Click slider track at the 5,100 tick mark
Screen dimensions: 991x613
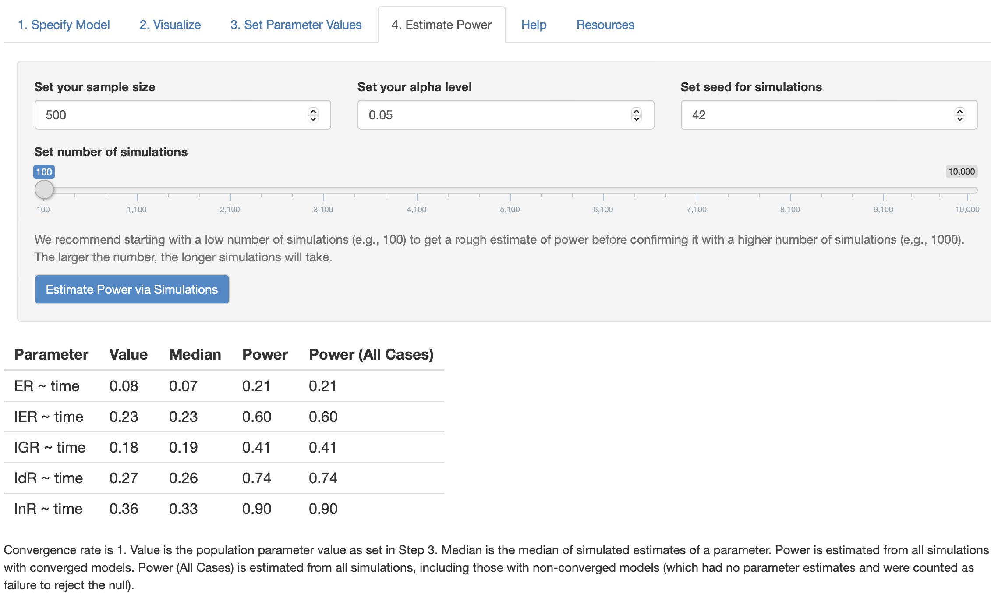point(510,190)
